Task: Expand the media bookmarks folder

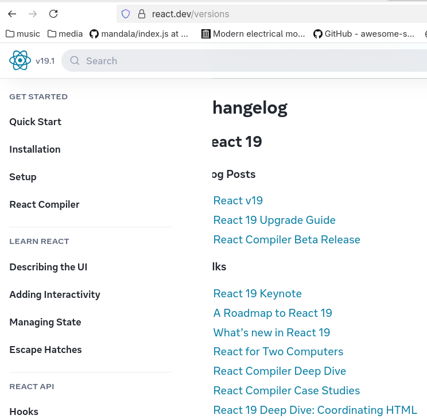Action: 65,34
